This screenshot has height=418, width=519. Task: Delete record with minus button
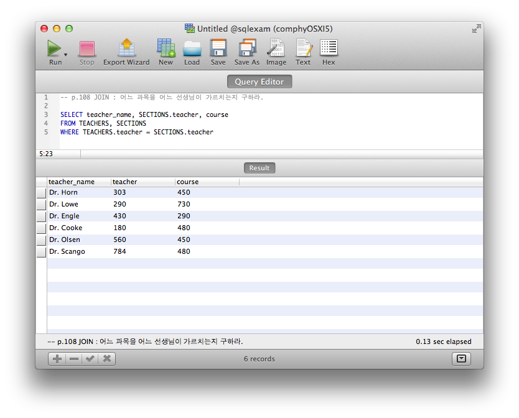tap(74, 359)
